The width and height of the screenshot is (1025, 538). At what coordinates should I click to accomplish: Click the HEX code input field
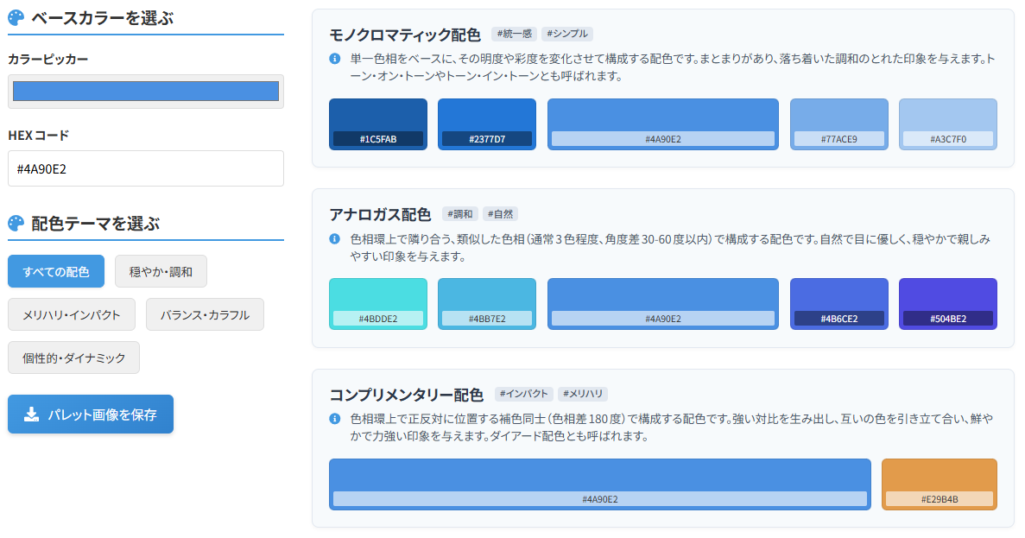tap(146, 168)
